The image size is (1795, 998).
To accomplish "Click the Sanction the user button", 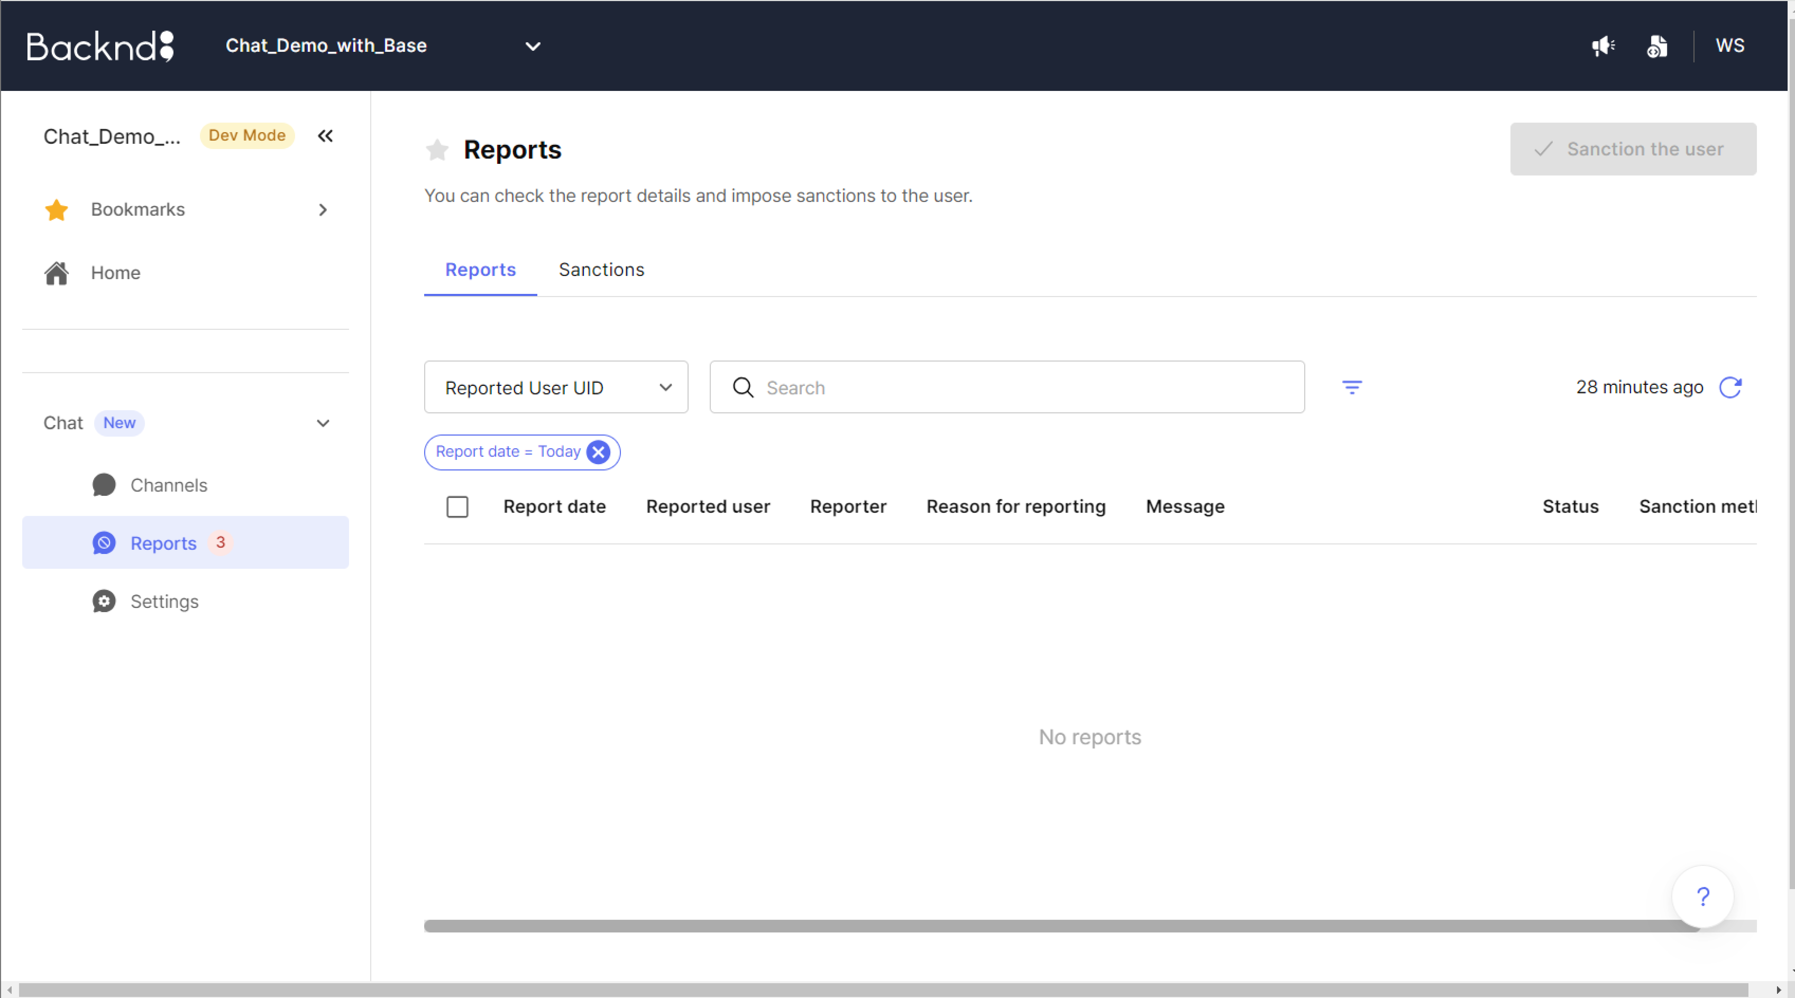I will (1633, 149).
